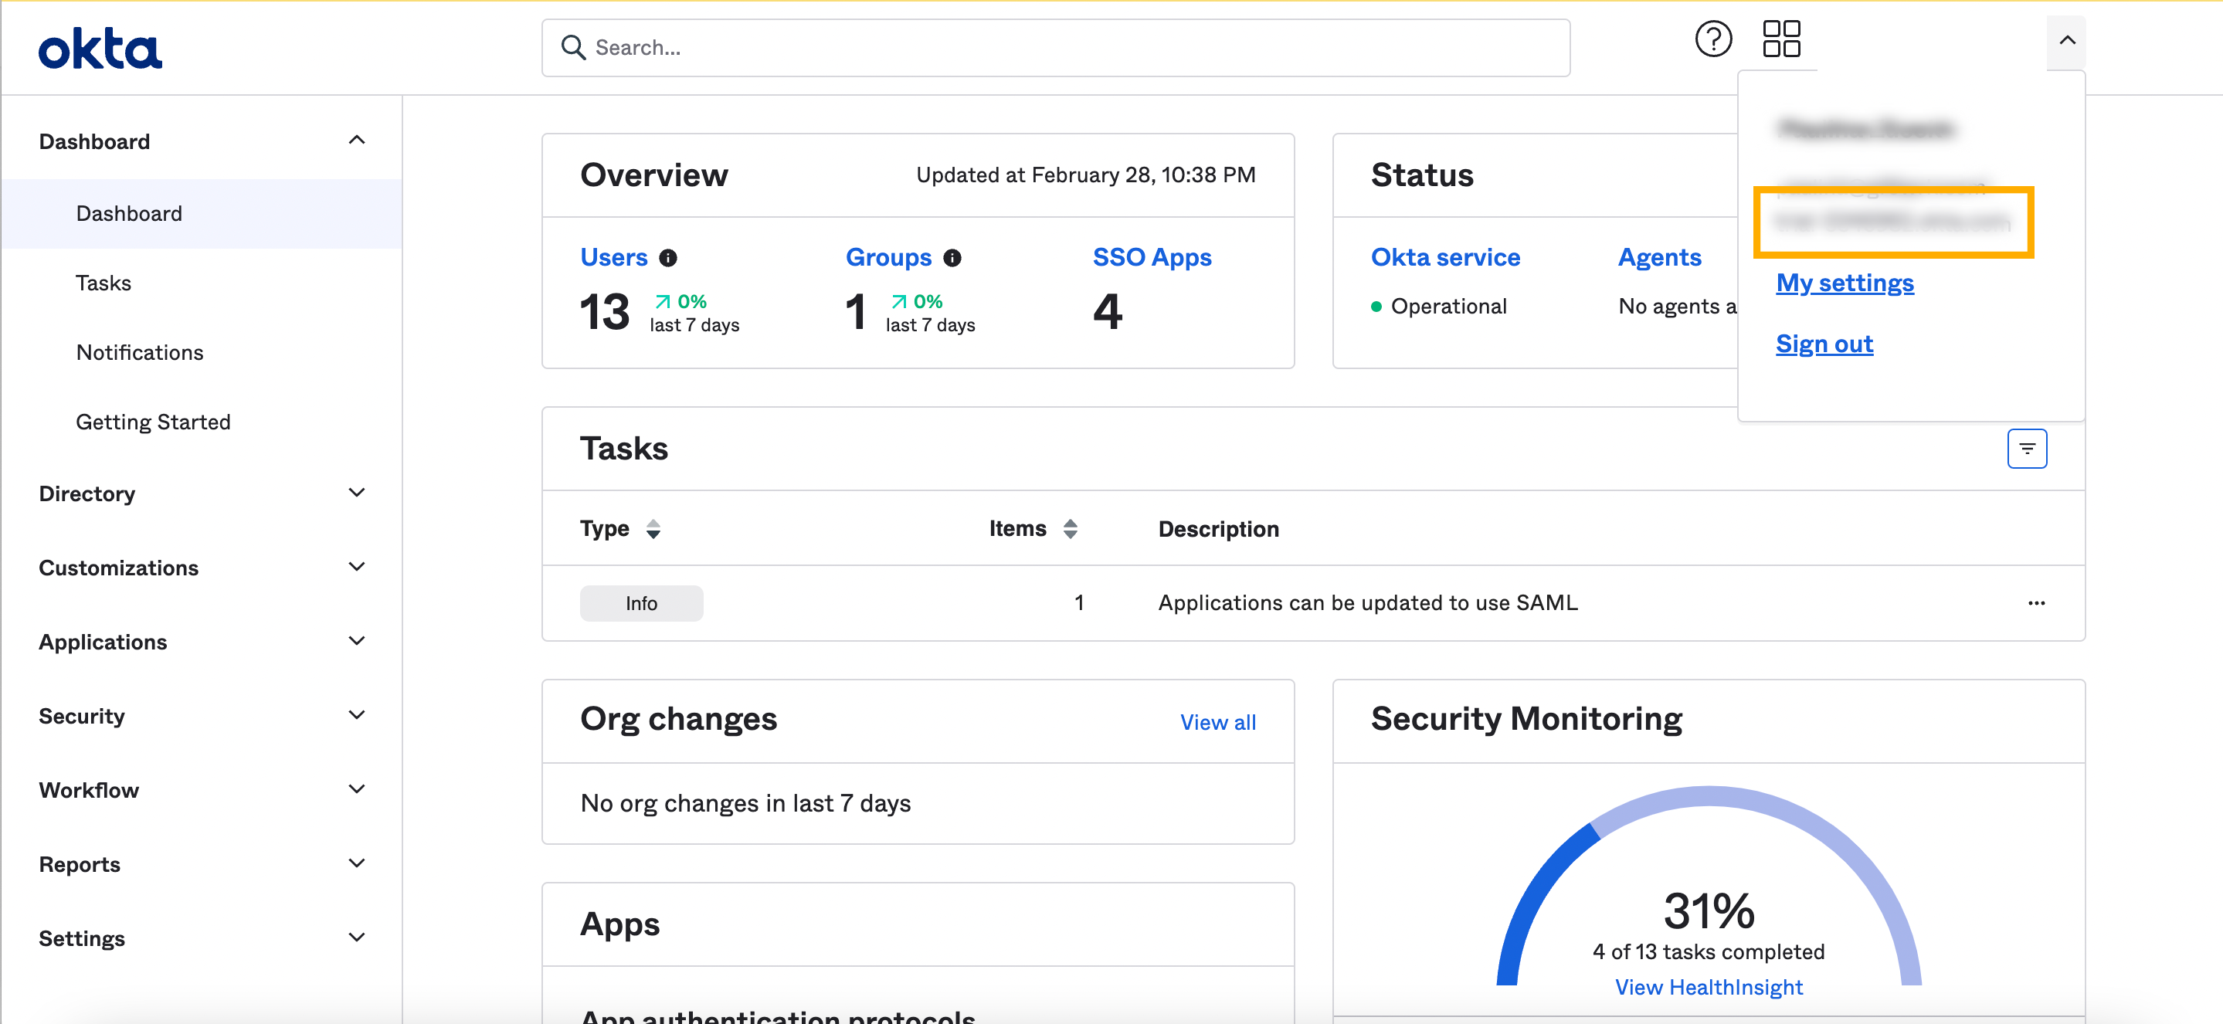Expand the Directory sidebar section
This screenshot has height=1024, width=2223.
(x=356, y=493)
